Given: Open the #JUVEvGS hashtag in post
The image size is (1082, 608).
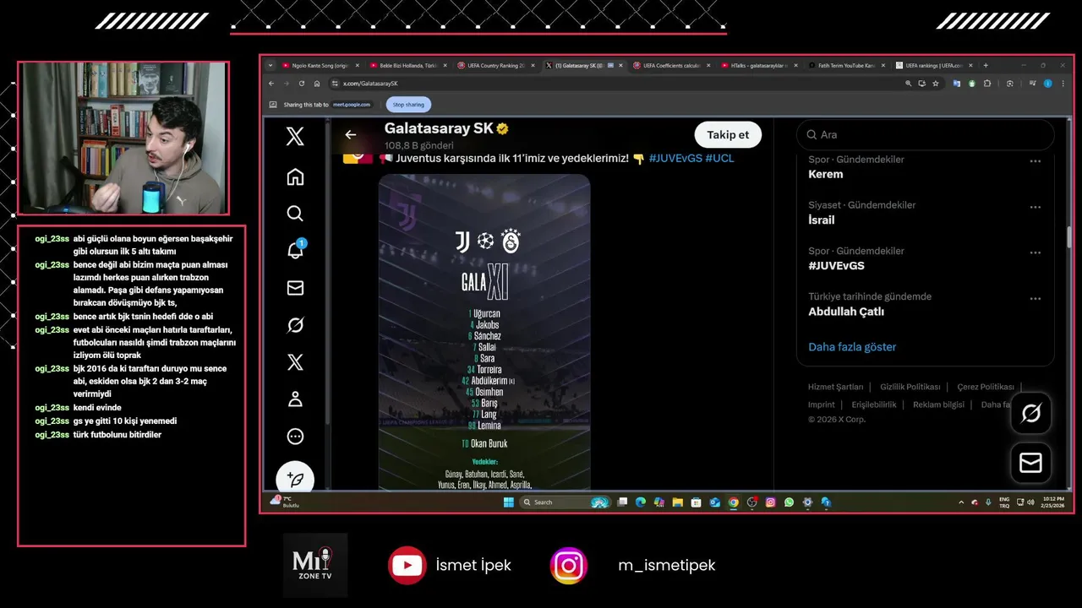Looking at the screenshot, I should point(675,158).
